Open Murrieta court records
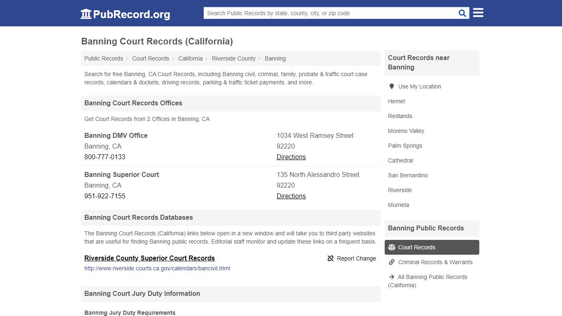This screenshot has height=316, width=562. pos(399,205)
